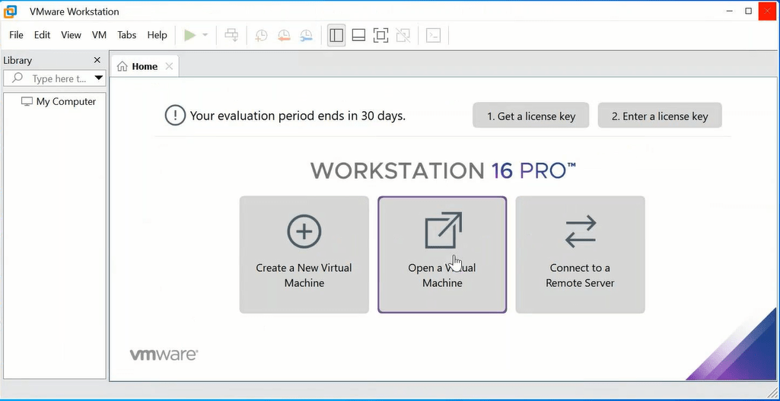Click the Library search field
The height and width of the screenshot is (401, 780).
(54, 78)
